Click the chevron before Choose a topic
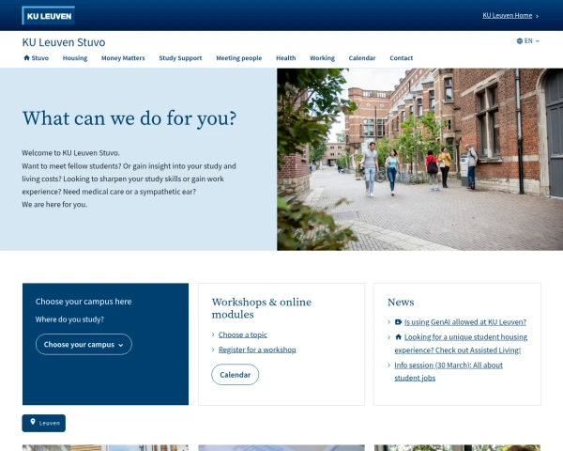 tap(214, 334)
